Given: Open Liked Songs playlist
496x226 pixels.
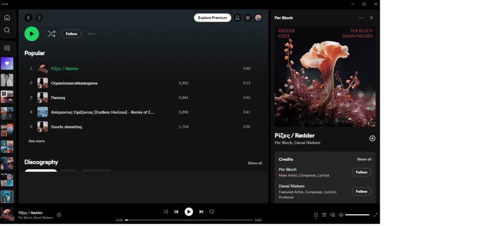Looking at the screenshot, I should [7, 63].
